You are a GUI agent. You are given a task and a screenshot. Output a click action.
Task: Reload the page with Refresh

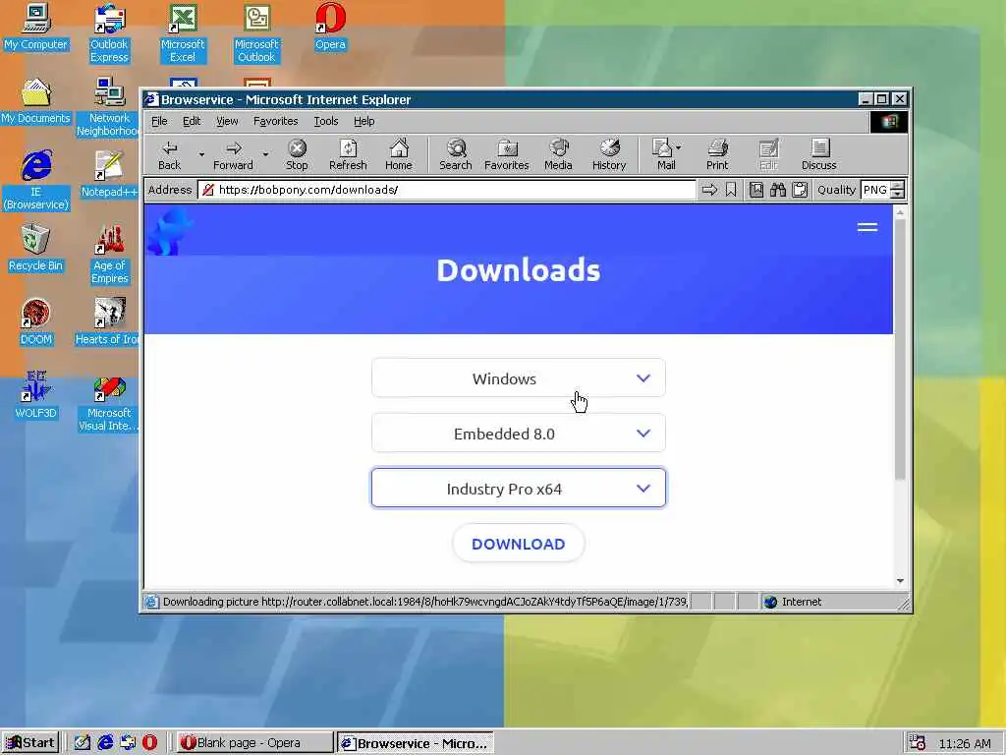348,154
